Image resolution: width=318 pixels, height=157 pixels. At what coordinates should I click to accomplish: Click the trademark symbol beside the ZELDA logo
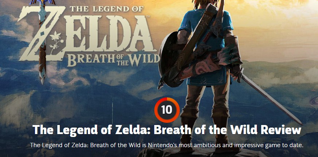click(148, 16)
